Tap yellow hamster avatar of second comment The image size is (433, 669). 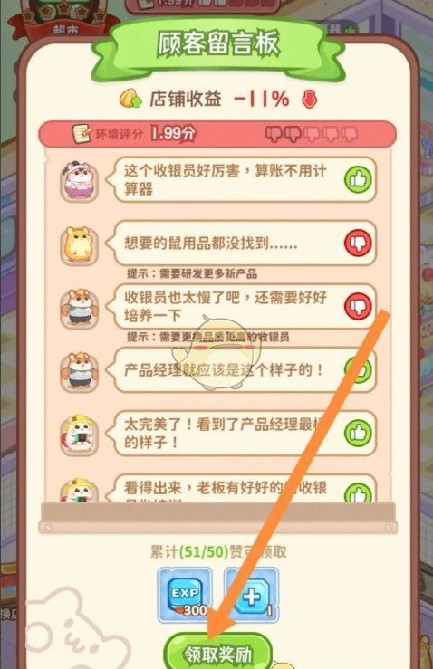[x=79, y=244]
